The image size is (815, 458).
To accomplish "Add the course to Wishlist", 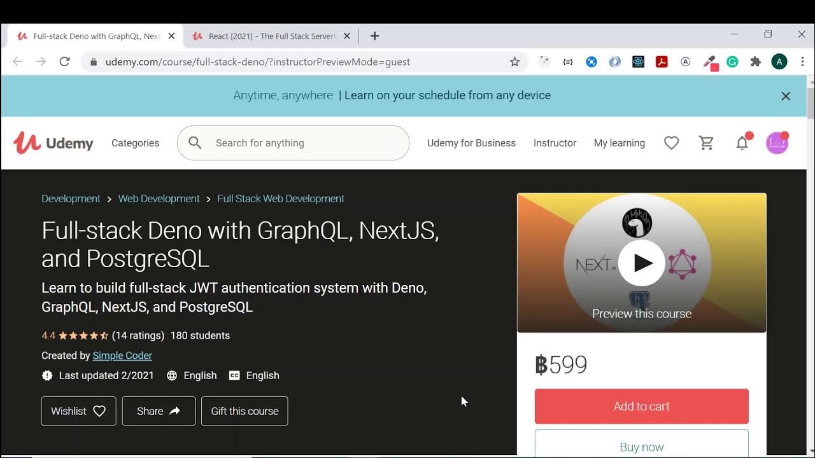I will 79,411.
